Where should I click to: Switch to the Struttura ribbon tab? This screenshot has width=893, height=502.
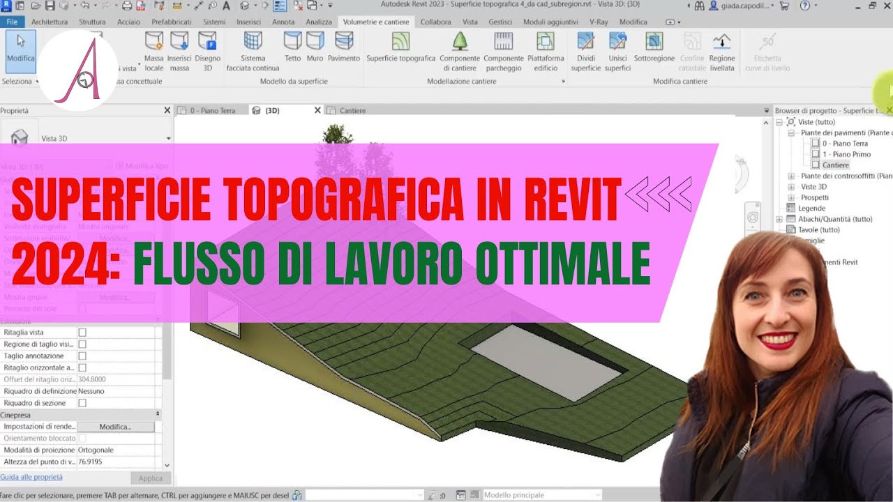click(x=92, y=22)
